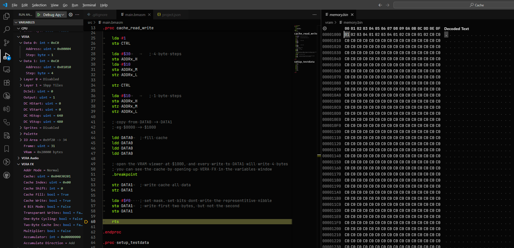Image resolution: width=514 pixels, height=248 pixels.
Task: Select Frame: uint = 31 variable
Action: tap(39, 146)
